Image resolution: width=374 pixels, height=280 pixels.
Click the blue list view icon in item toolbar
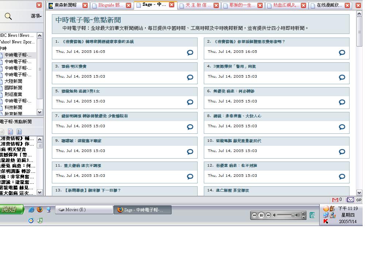[19, 132]
